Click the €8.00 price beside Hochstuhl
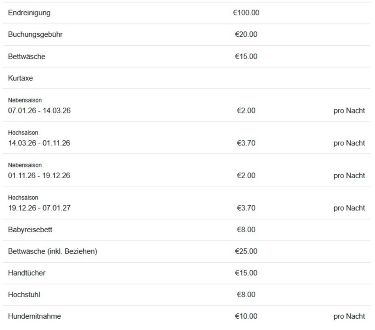The width and height of the screenshot is (375, 330). pyautogui.click(x=246, y=295)
